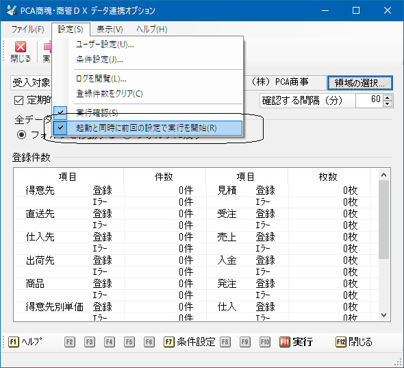Click the 受入対象 label
The width and height of the screenshot is (404, 368).
coord(31,83)
